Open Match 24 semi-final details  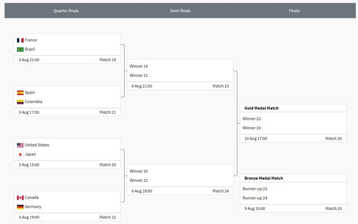[220, 191]
